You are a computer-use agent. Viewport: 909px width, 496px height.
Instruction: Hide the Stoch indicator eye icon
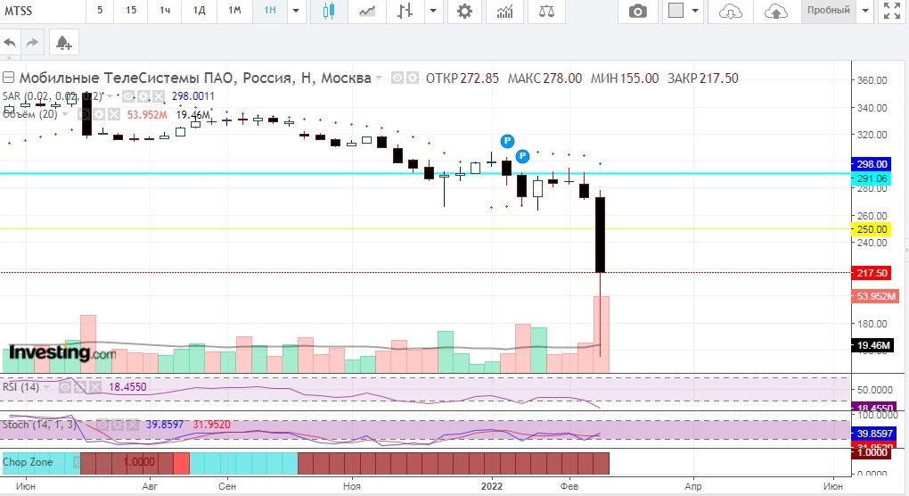(x=102, y=425)
